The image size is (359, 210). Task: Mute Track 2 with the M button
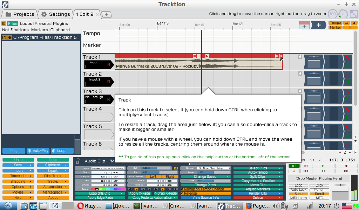click(x=348, y=75)
